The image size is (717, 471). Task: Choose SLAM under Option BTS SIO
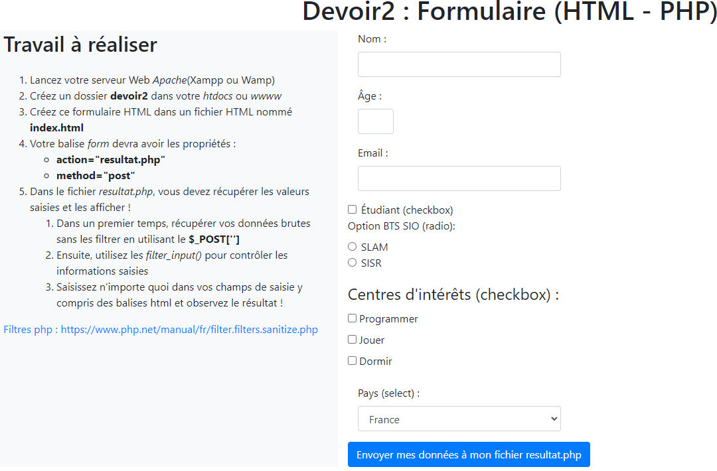tap(353, 246)
